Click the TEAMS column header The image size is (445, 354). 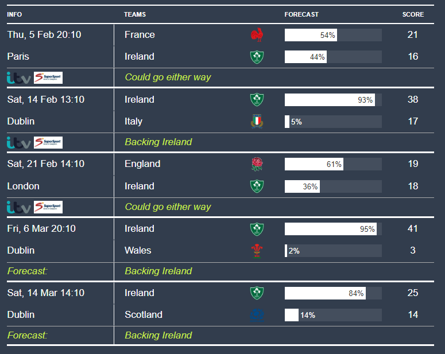pos(135,14)
